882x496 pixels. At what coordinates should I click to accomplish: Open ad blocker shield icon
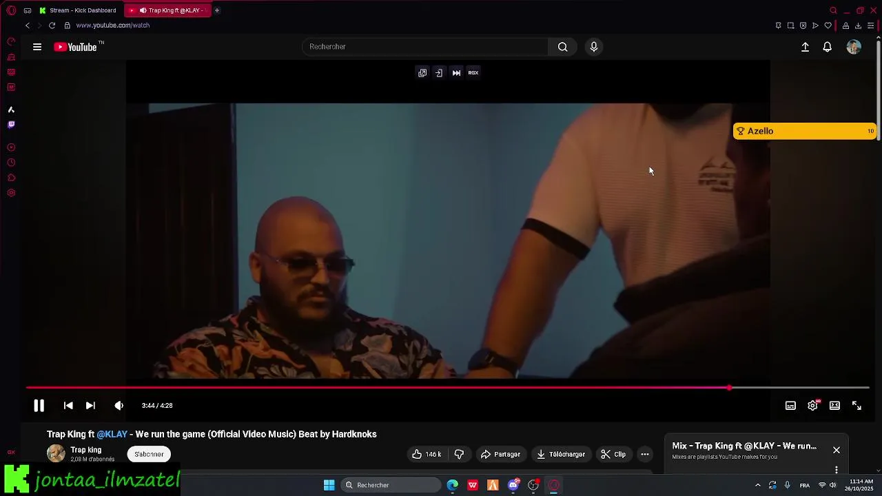803,25
